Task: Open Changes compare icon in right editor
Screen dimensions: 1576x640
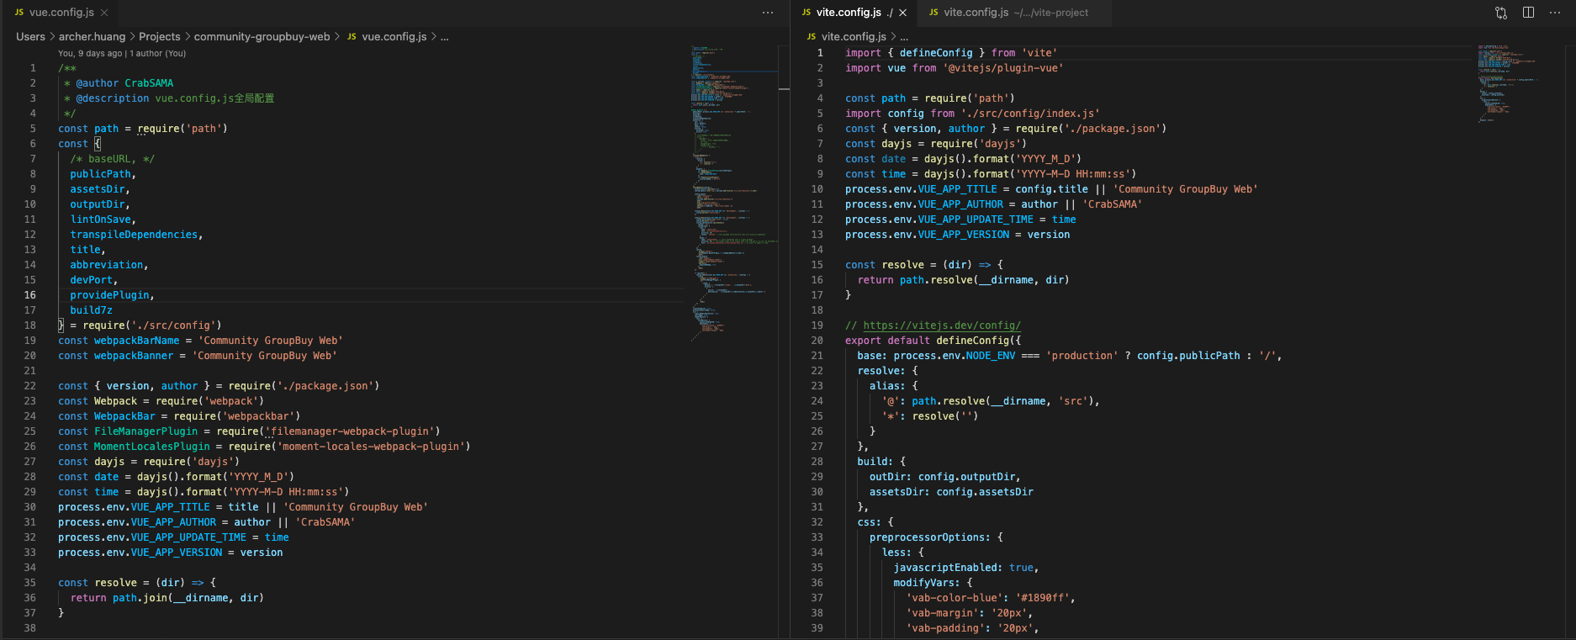Action: [1501, 13]
